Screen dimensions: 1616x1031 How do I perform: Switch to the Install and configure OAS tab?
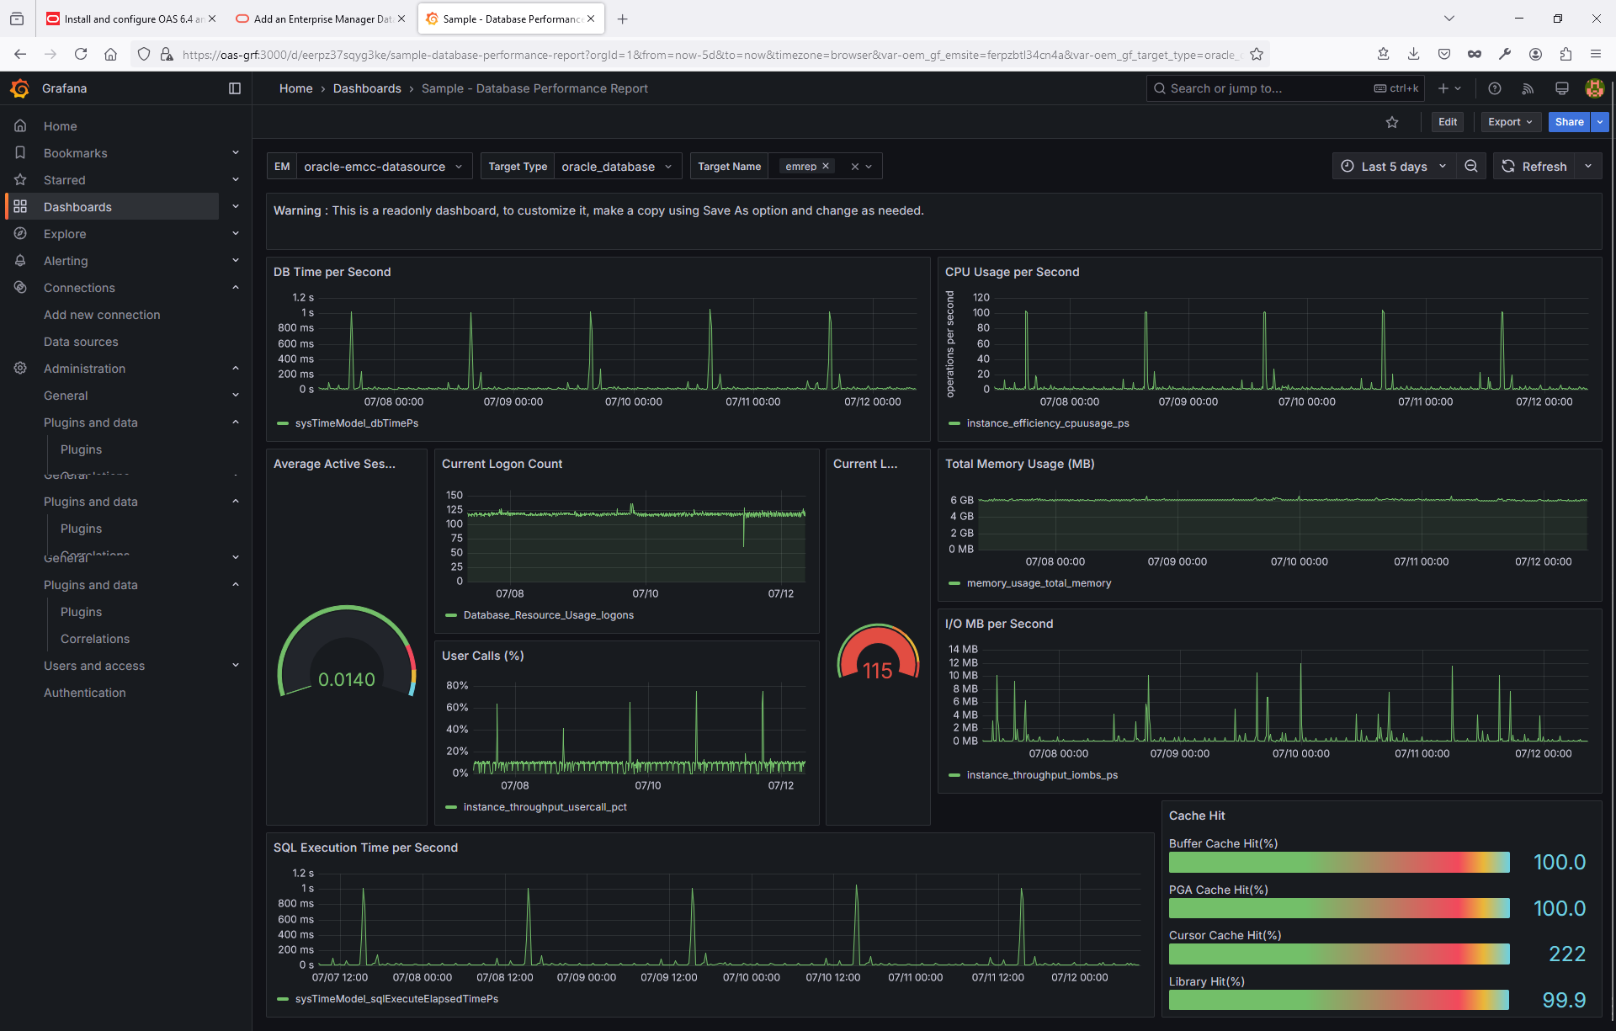pos(130,18)
